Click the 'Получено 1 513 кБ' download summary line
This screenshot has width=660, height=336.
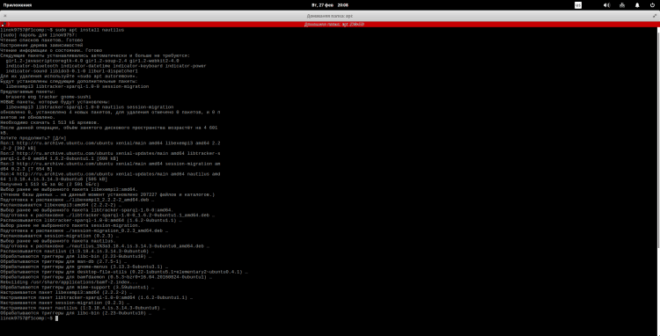(x=49, y=184)
